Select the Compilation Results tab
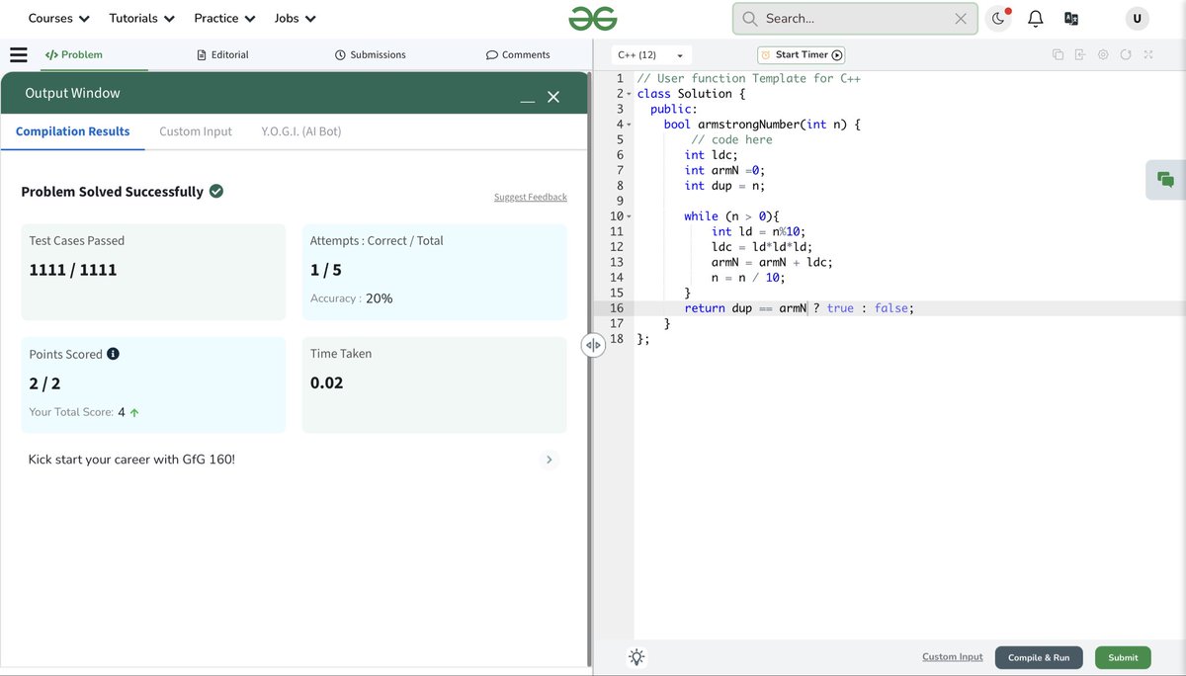 tap(72, 131)
